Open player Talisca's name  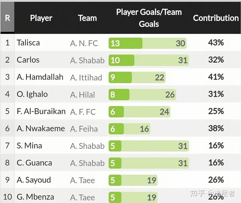[x=28, y=43]
